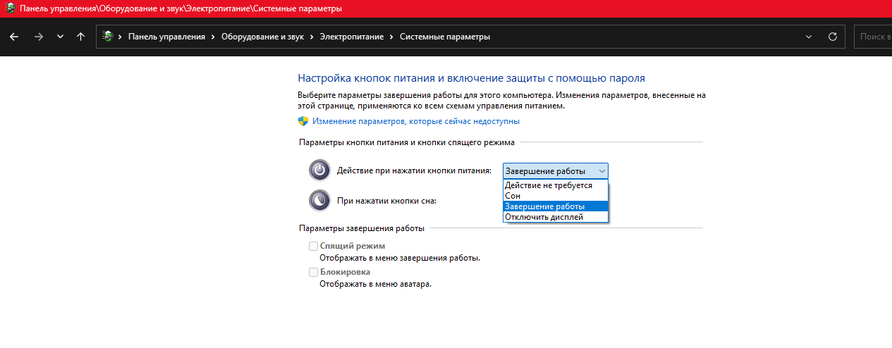Viewport: 892px width, 348px height.
Task: Click the Back navigation arrow
Action: [14, 37]
